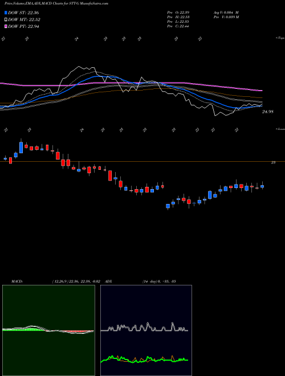This screenshot has width=285, height=376.
Task: Click the magenta DOW PT legend swatch
Action: pyautogui.click(x=6, y=26)
